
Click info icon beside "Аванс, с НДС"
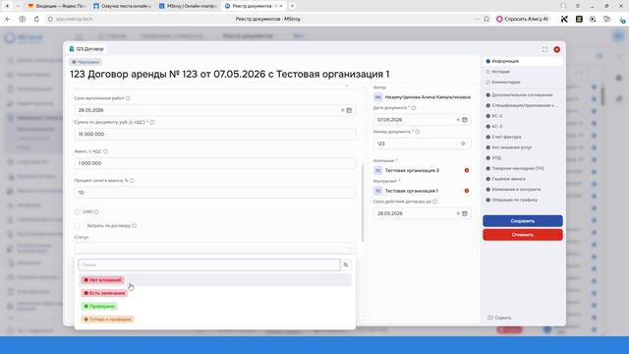tap(105, 151)
